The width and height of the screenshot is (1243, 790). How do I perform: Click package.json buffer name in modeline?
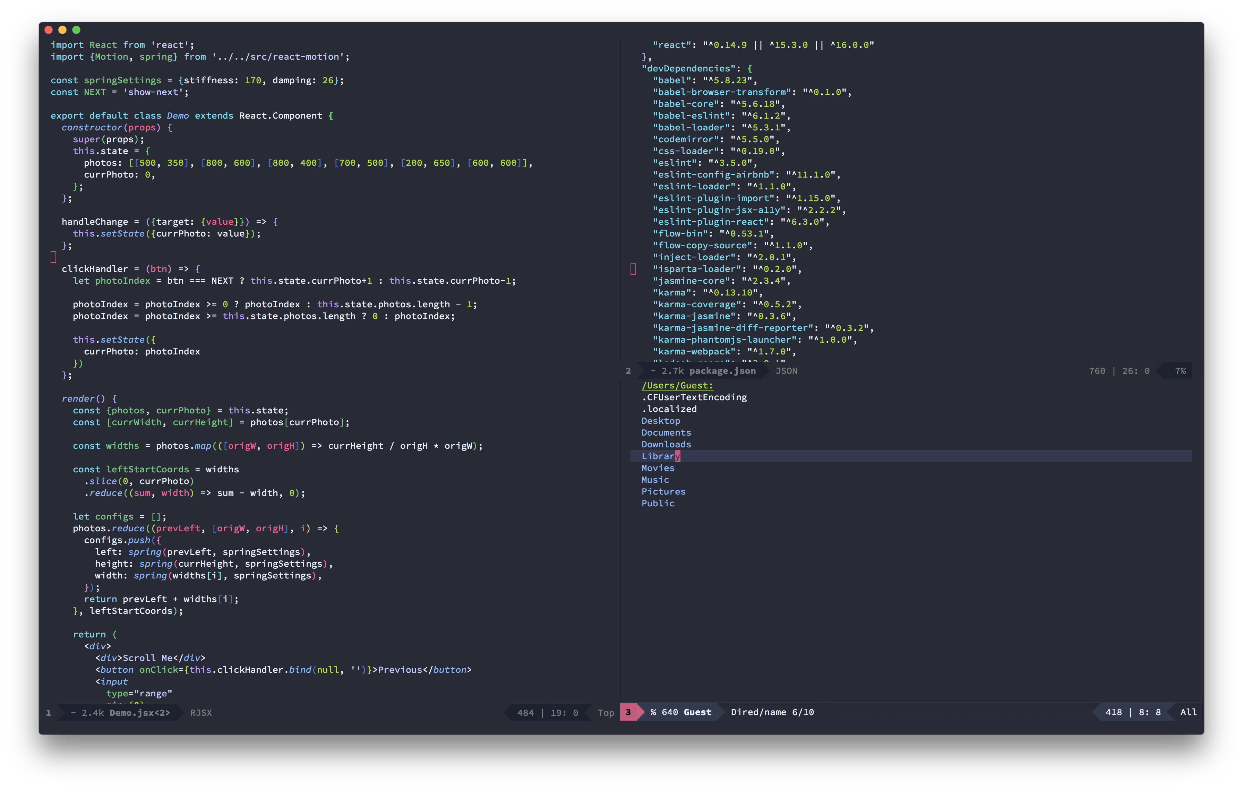pos(722,371)
